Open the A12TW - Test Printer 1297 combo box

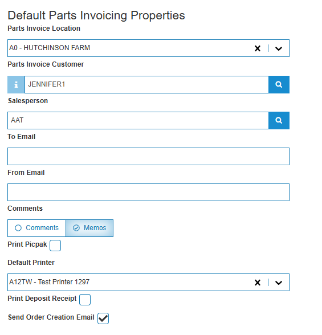[149, 282]
